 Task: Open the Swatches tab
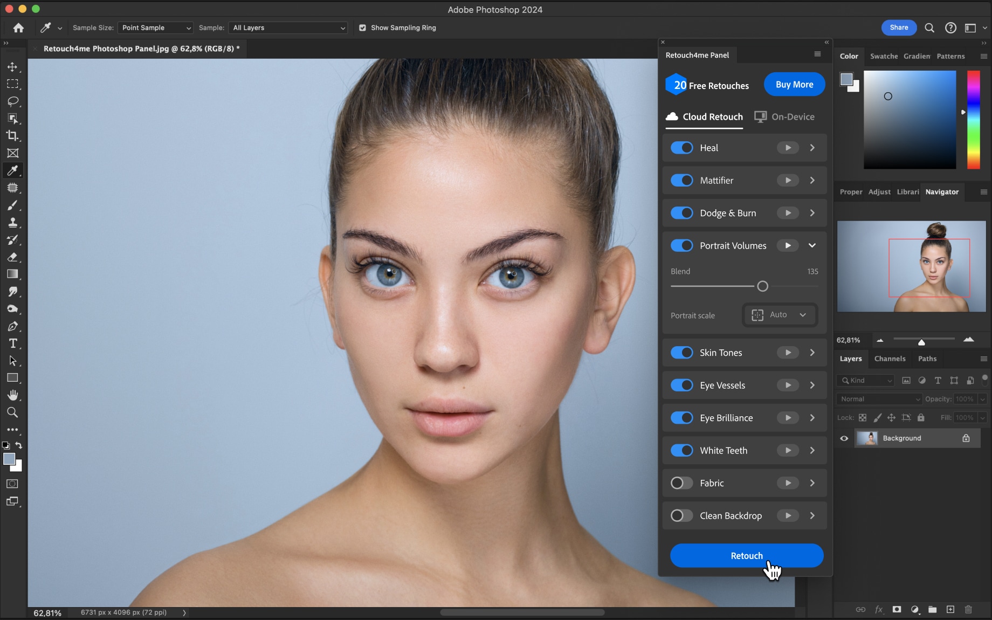click(884, 56)
